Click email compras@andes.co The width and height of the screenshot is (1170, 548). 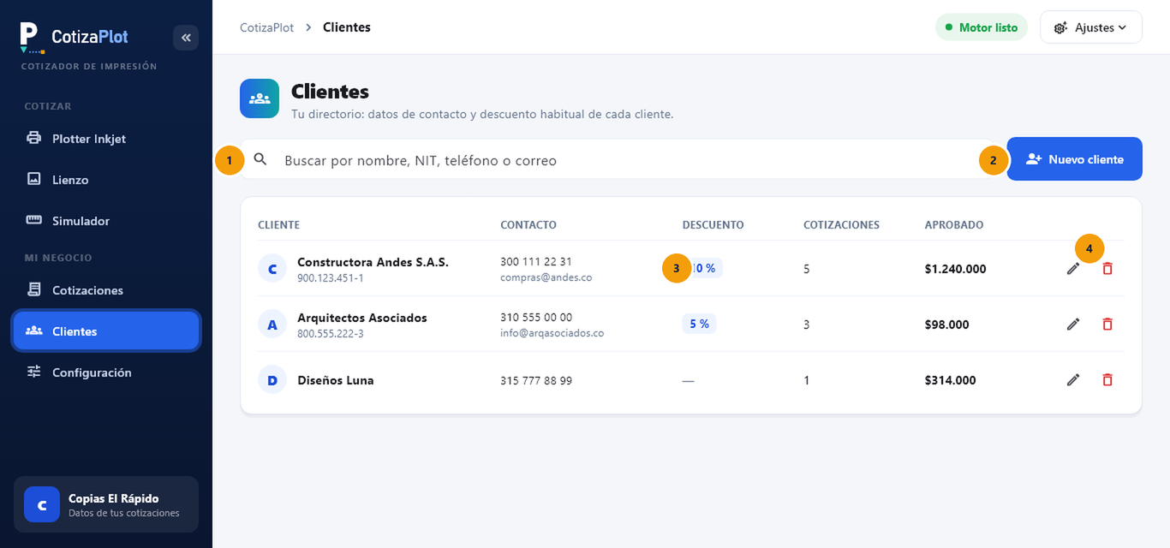[x=546, y=277]
